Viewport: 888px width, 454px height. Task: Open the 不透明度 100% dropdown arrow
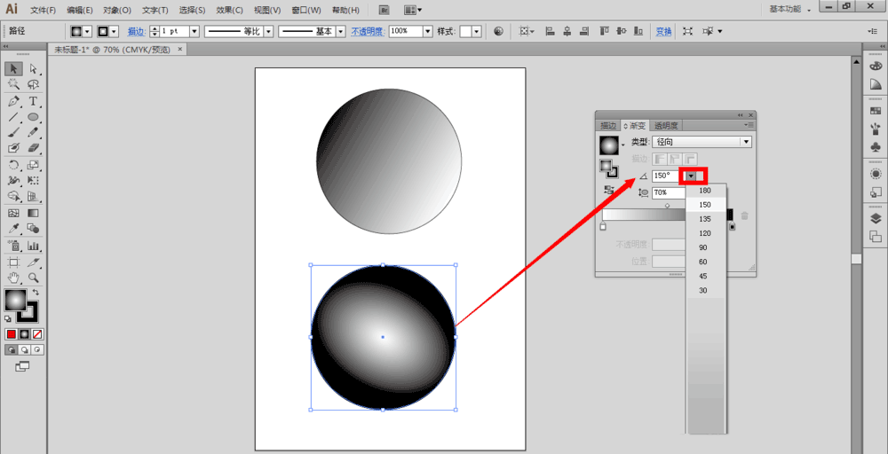pyautogui.click(x=428, y=32)
